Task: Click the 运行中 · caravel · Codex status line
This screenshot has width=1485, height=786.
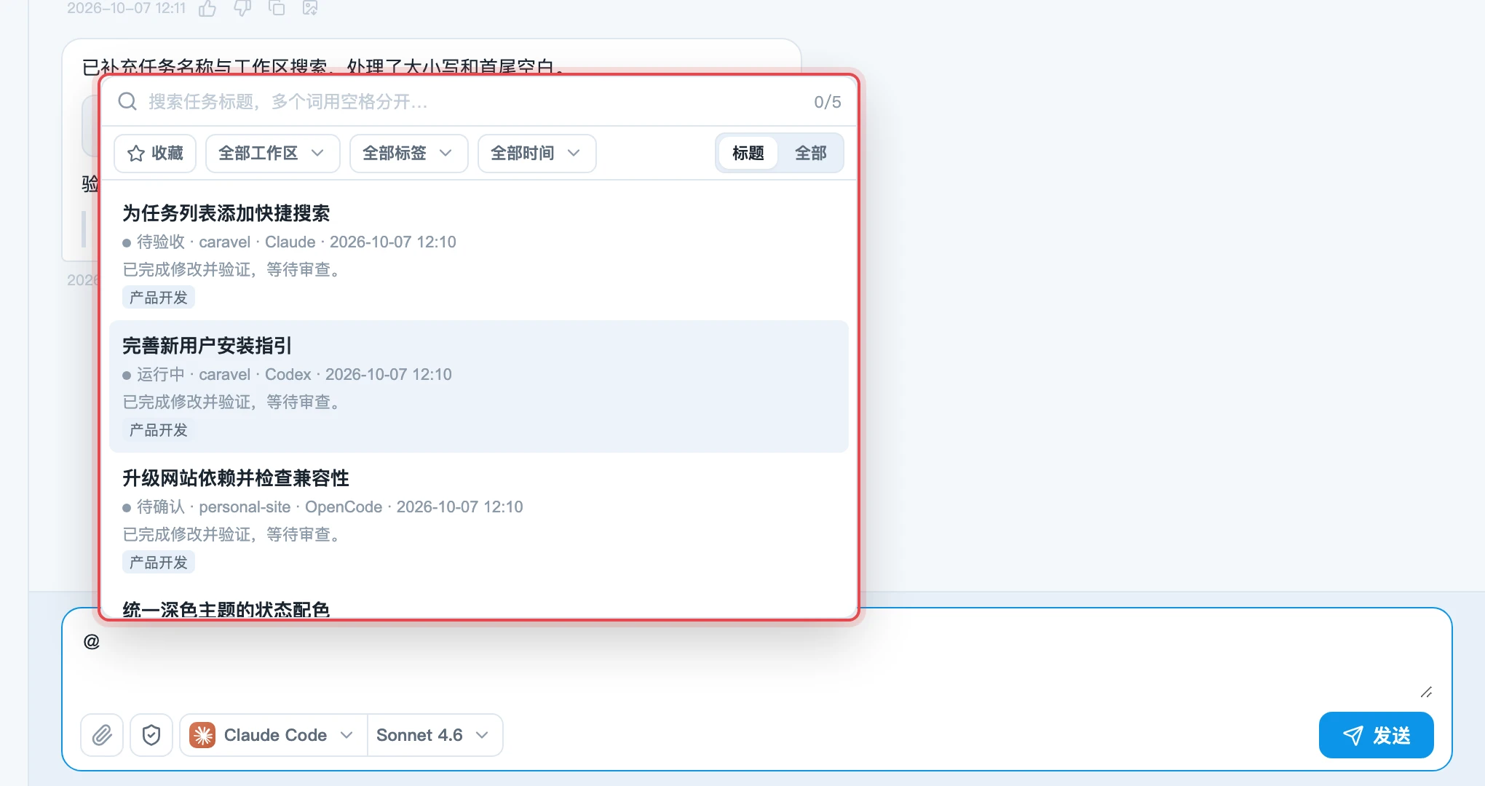Action: point(287,374)
